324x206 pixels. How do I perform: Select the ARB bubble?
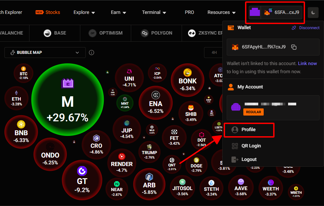(x=149, y=184)
